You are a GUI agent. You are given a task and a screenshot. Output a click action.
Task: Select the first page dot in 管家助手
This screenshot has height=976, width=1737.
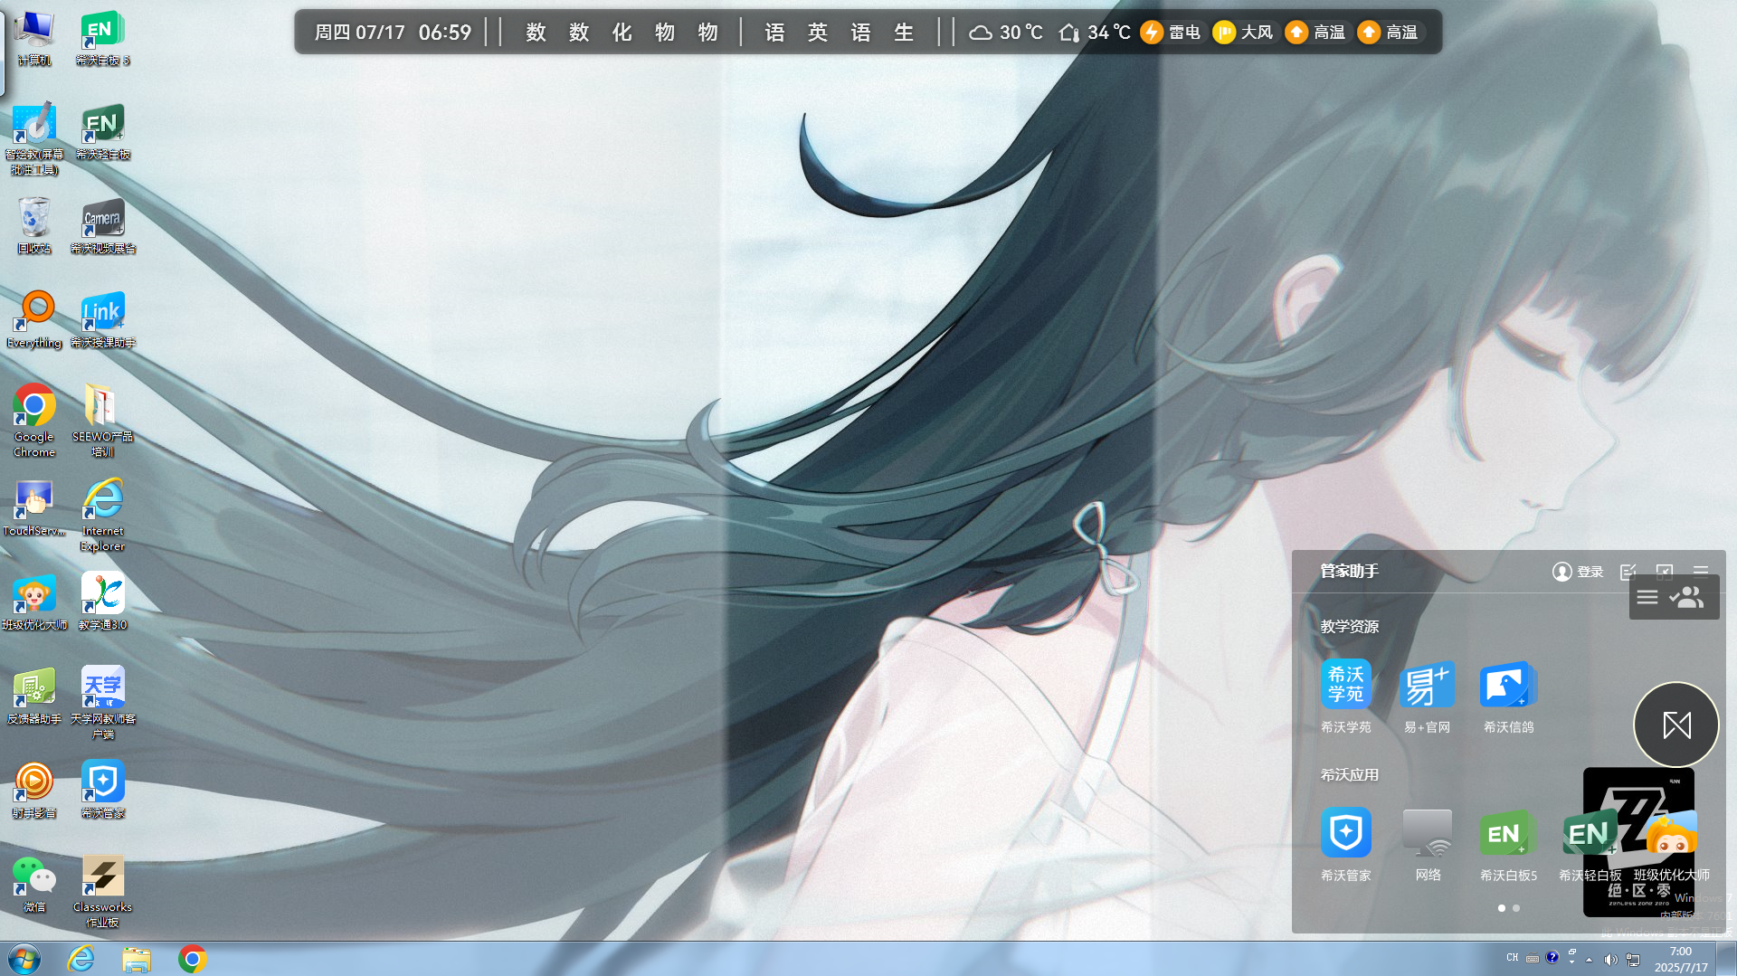pos(1502,908)
